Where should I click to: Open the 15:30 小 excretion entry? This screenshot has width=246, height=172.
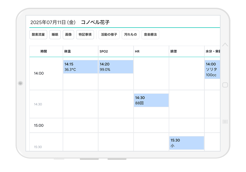click(187, 143)
